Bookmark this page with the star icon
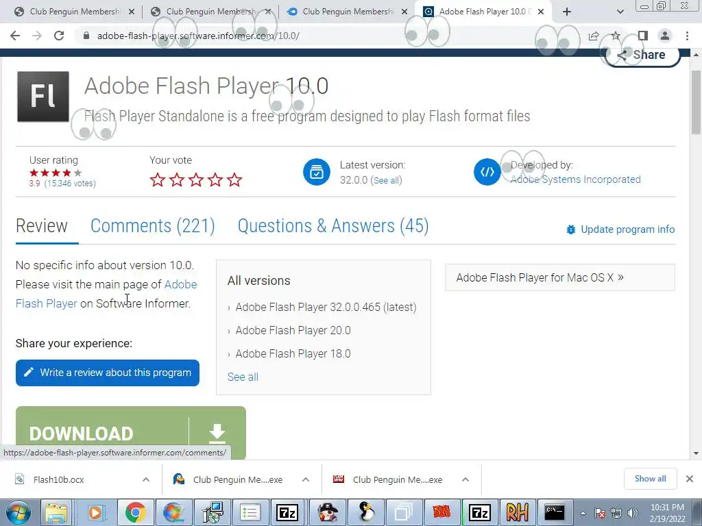 [x=616, y=36]
